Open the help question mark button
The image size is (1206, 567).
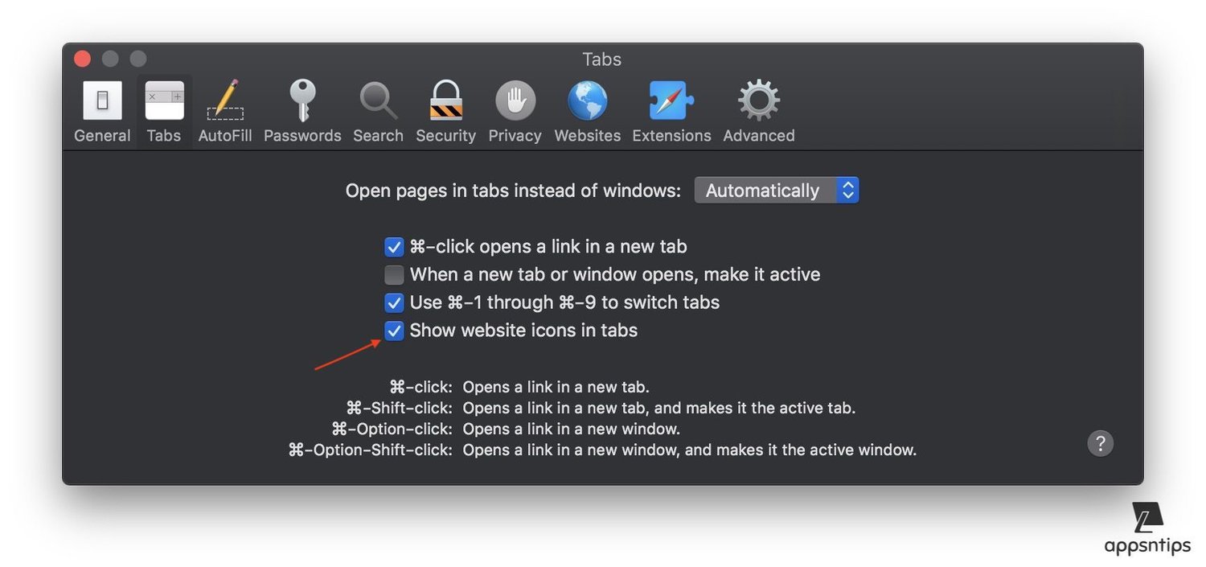click(x=1101, y=443)
